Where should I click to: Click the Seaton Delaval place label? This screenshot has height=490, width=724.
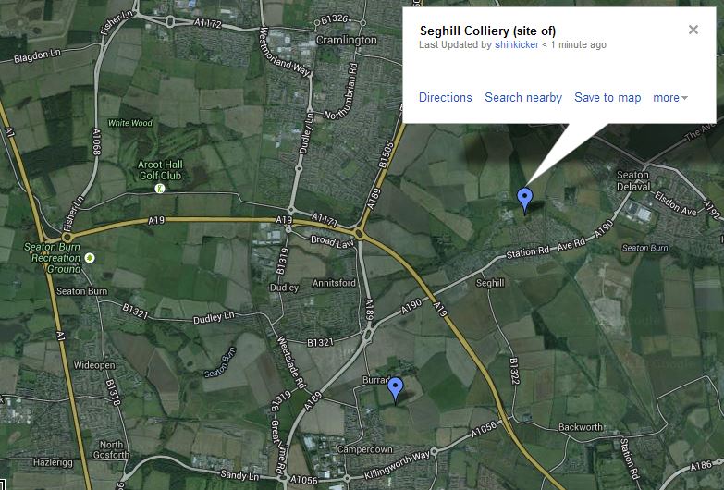click(633, 180)
